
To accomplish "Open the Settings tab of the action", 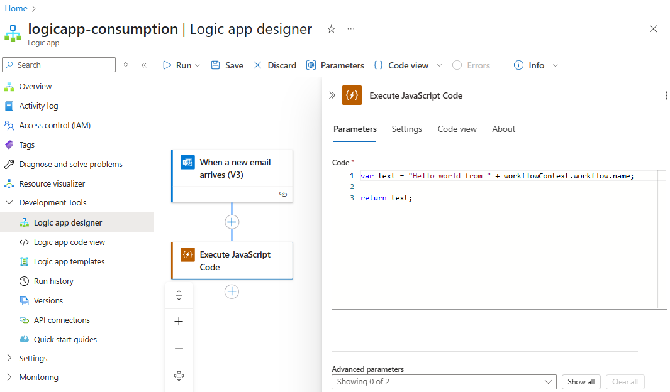I will [406, 129].
